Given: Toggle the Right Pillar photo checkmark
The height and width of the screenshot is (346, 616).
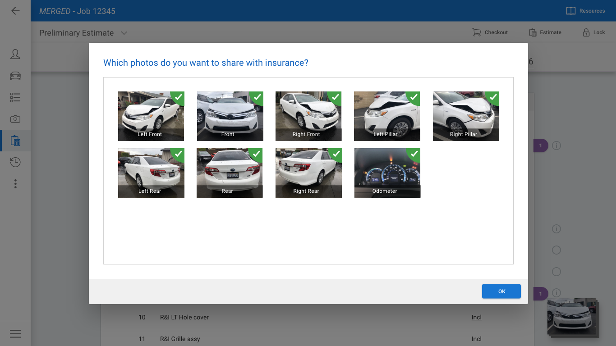Looking at the screenshot, I should tap(493, 97).
